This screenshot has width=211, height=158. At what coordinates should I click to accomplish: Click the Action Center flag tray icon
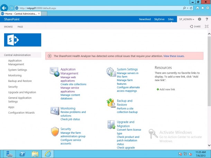(180, 154)
